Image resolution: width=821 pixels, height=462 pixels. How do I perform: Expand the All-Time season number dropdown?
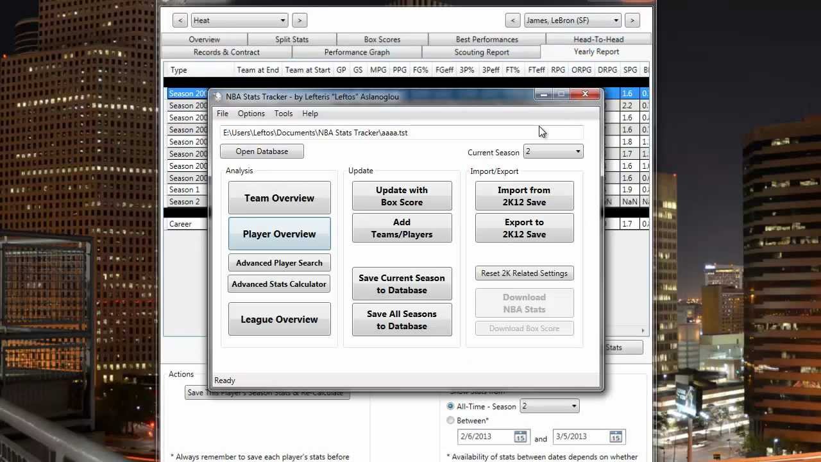tap(549, 406)
